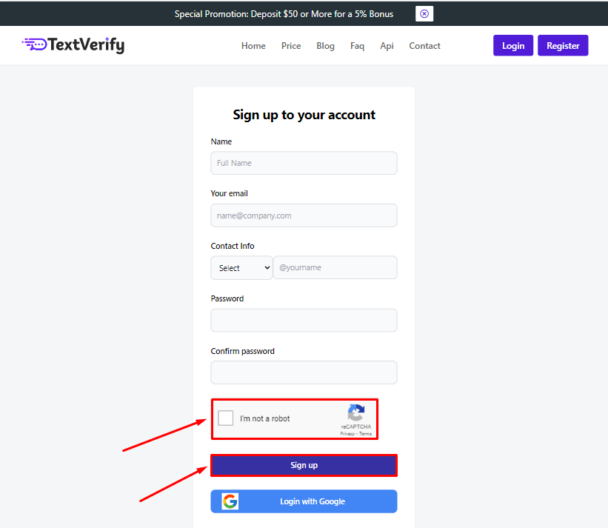Viewport: 608px width, 528px height.
Task: Click the @yourname contact field
Action: (x=335, y=268)
